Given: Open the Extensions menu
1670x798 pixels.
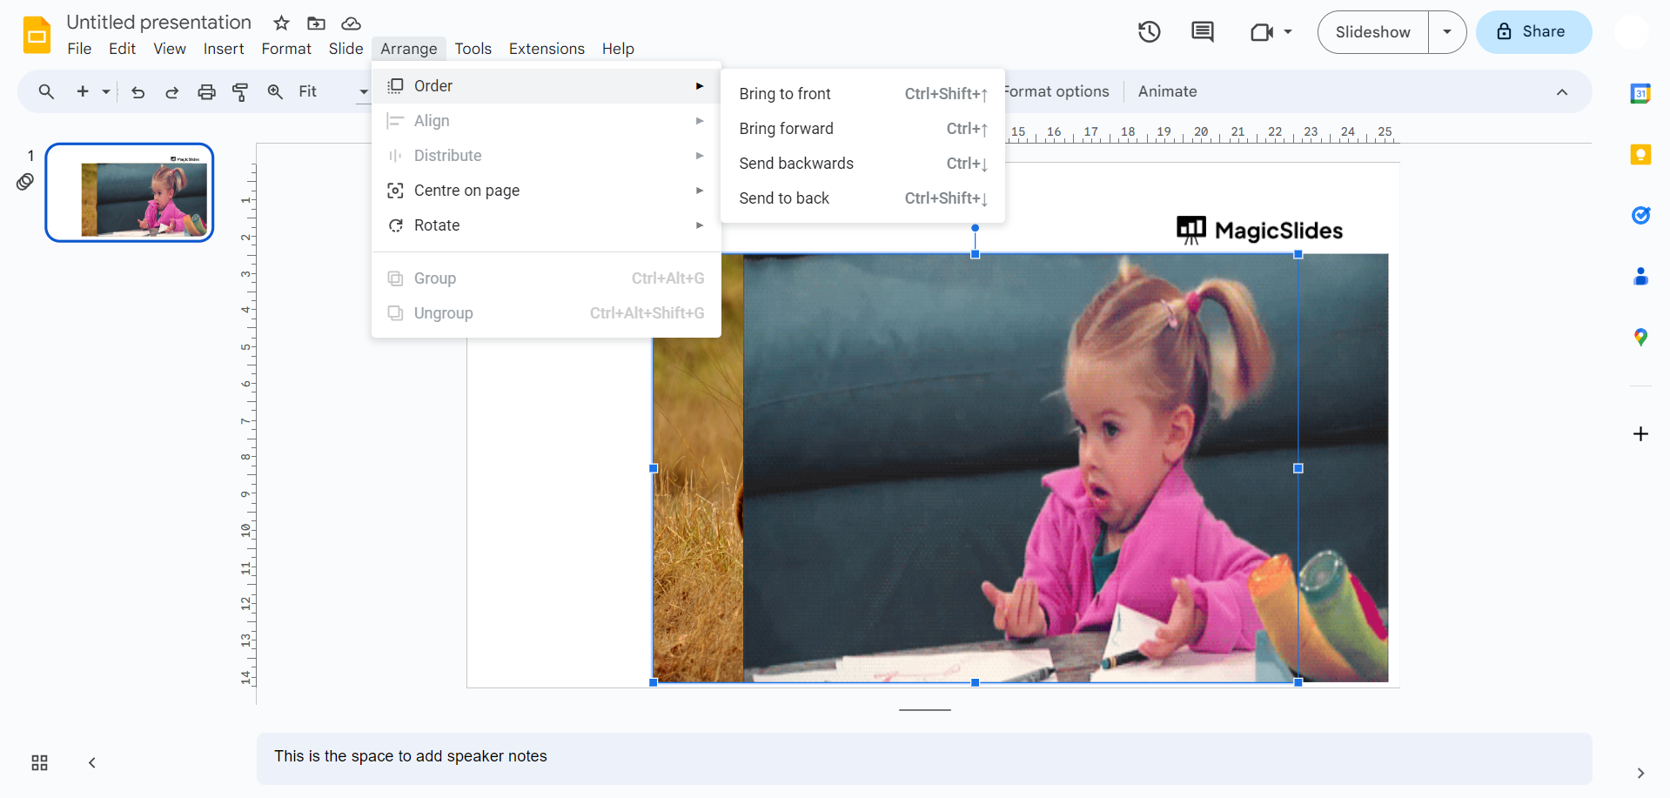Looking at the screenshot, I should click(x=547, y=49).
